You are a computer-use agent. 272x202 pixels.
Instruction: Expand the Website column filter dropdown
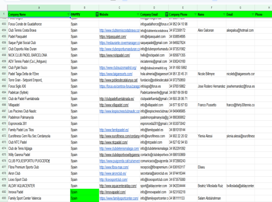[x=138, y=15]
